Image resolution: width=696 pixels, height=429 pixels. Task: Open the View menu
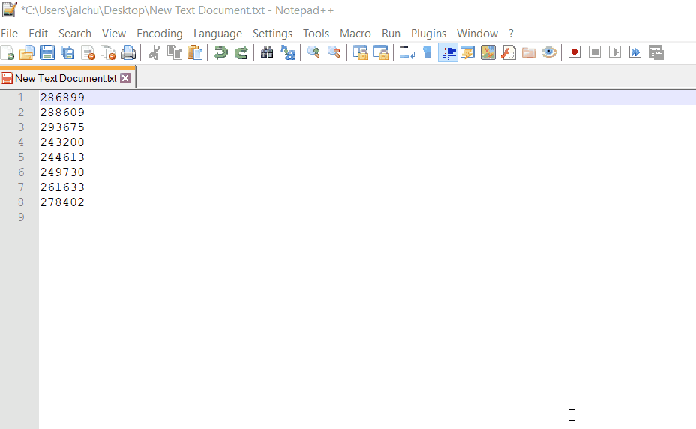(x=114, y=34)
